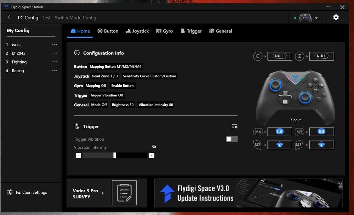Click the D-pad on controller image

click(x=285, y=97)
